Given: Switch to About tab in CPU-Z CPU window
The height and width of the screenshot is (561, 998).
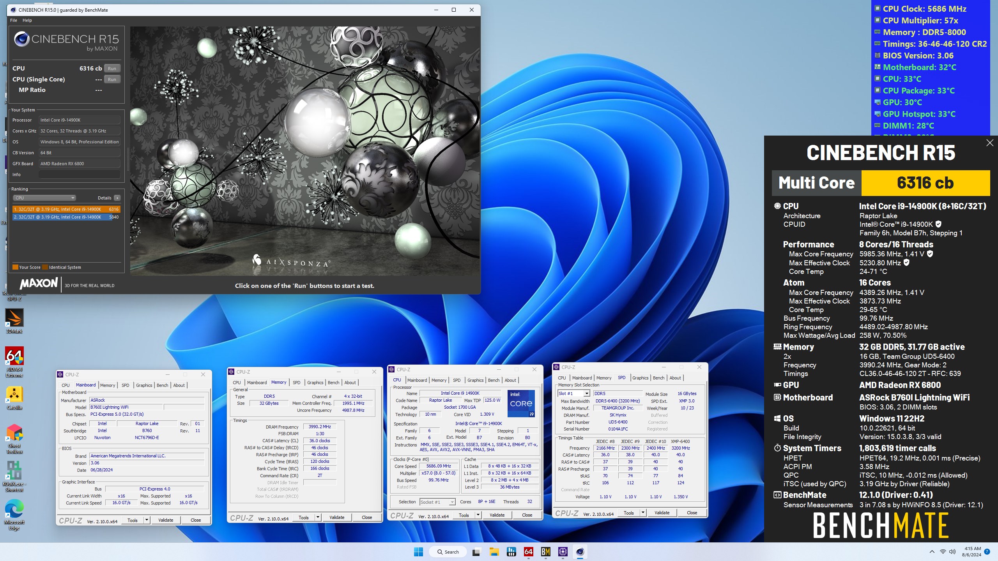Looking at the screenshot, I should click(510, 380).
